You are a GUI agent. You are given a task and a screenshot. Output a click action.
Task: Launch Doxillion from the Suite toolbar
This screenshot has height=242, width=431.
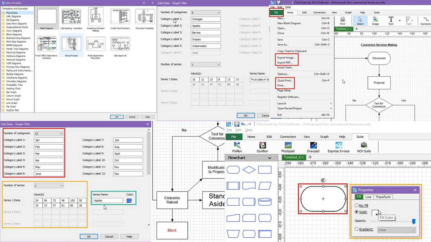tap(262, 147)
